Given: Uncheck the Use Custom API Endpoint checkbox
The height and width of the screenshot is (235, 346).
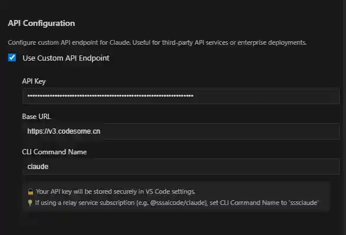Looking at the screenshot, I should pyautogui.click(x=12, y=58).
